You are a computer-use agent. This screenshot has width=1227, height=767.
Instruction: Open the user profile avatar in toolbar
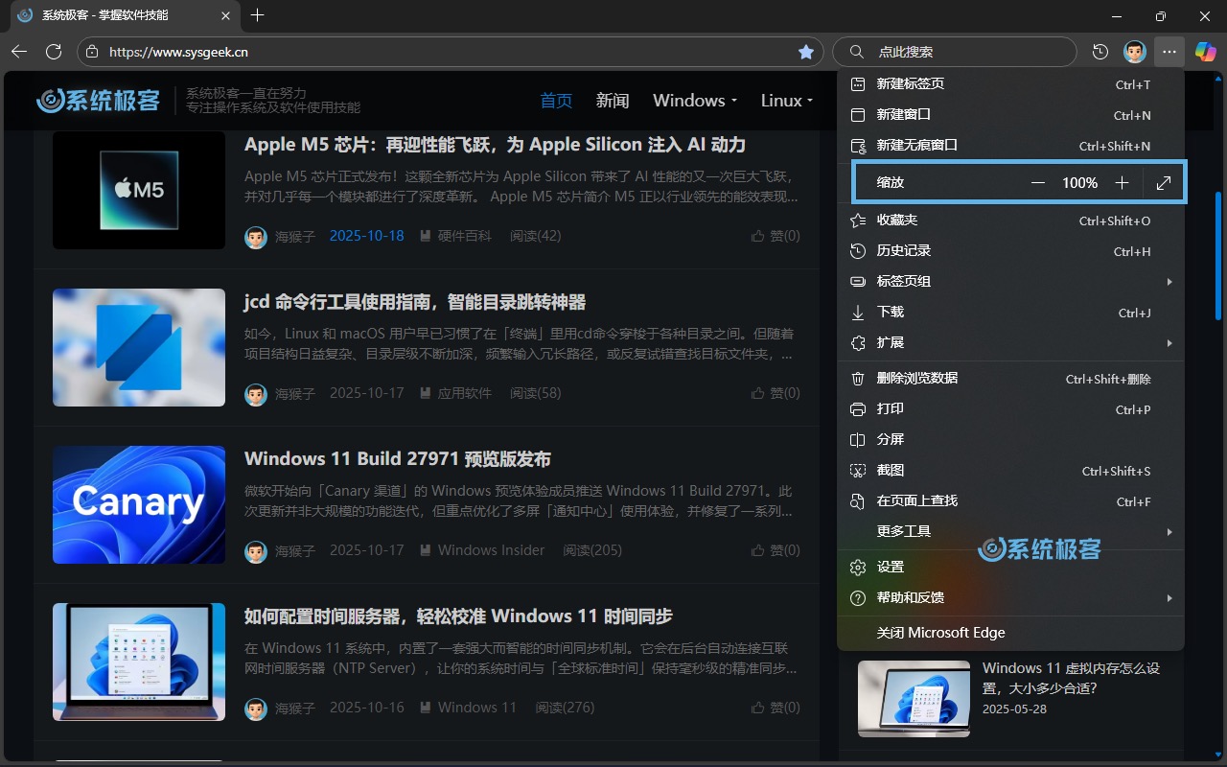coord(1134,52)
